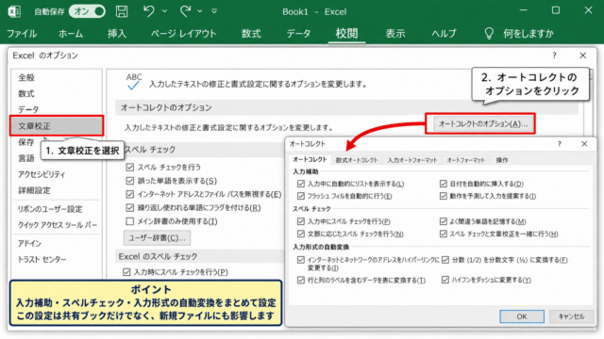Image resolution: width=604 pixels, height=339 pixels.
Task: Toggle フラッシュ フィルを自動的に行う(E) checkbox
Action: pos(301,196)
